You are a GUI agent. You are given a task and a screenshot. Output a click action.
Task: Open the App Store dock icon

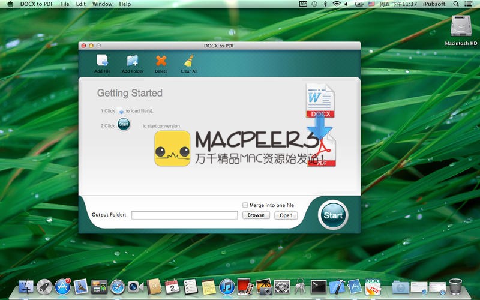pos(63,287)
